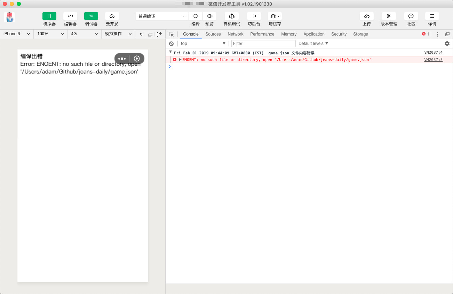
Task: Toggle the editor (编辑器) panel button
Action: pyautogui.click(x=70, y=16)
